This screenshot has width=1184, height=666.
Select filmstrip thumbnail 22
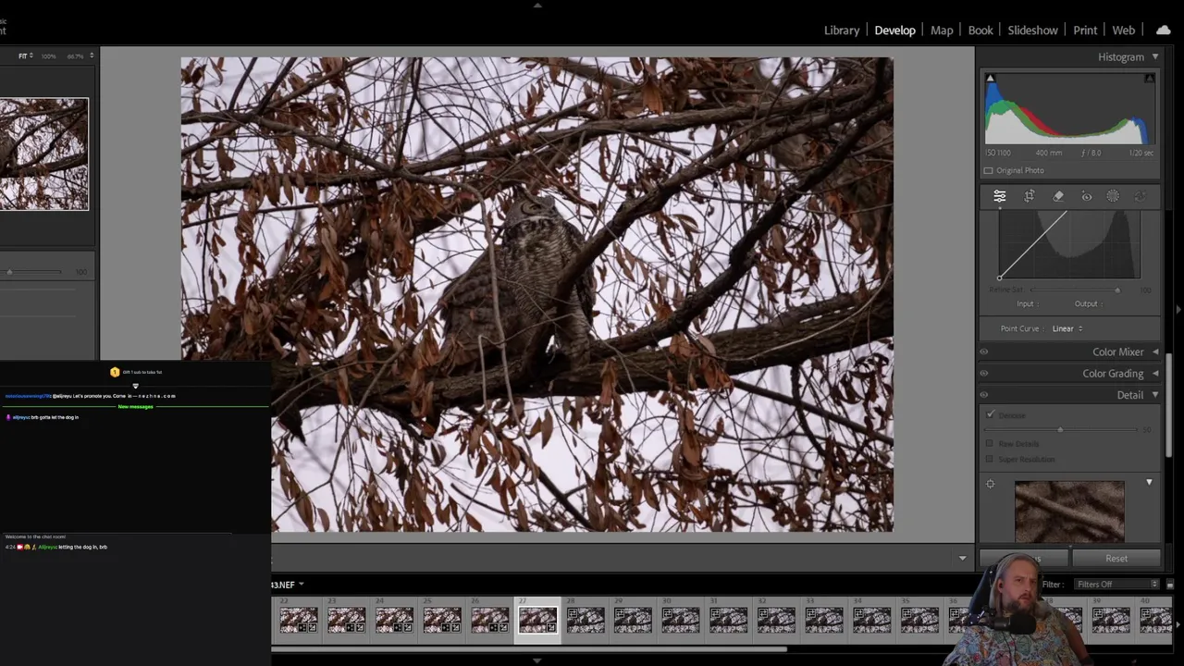click(299, 620)
